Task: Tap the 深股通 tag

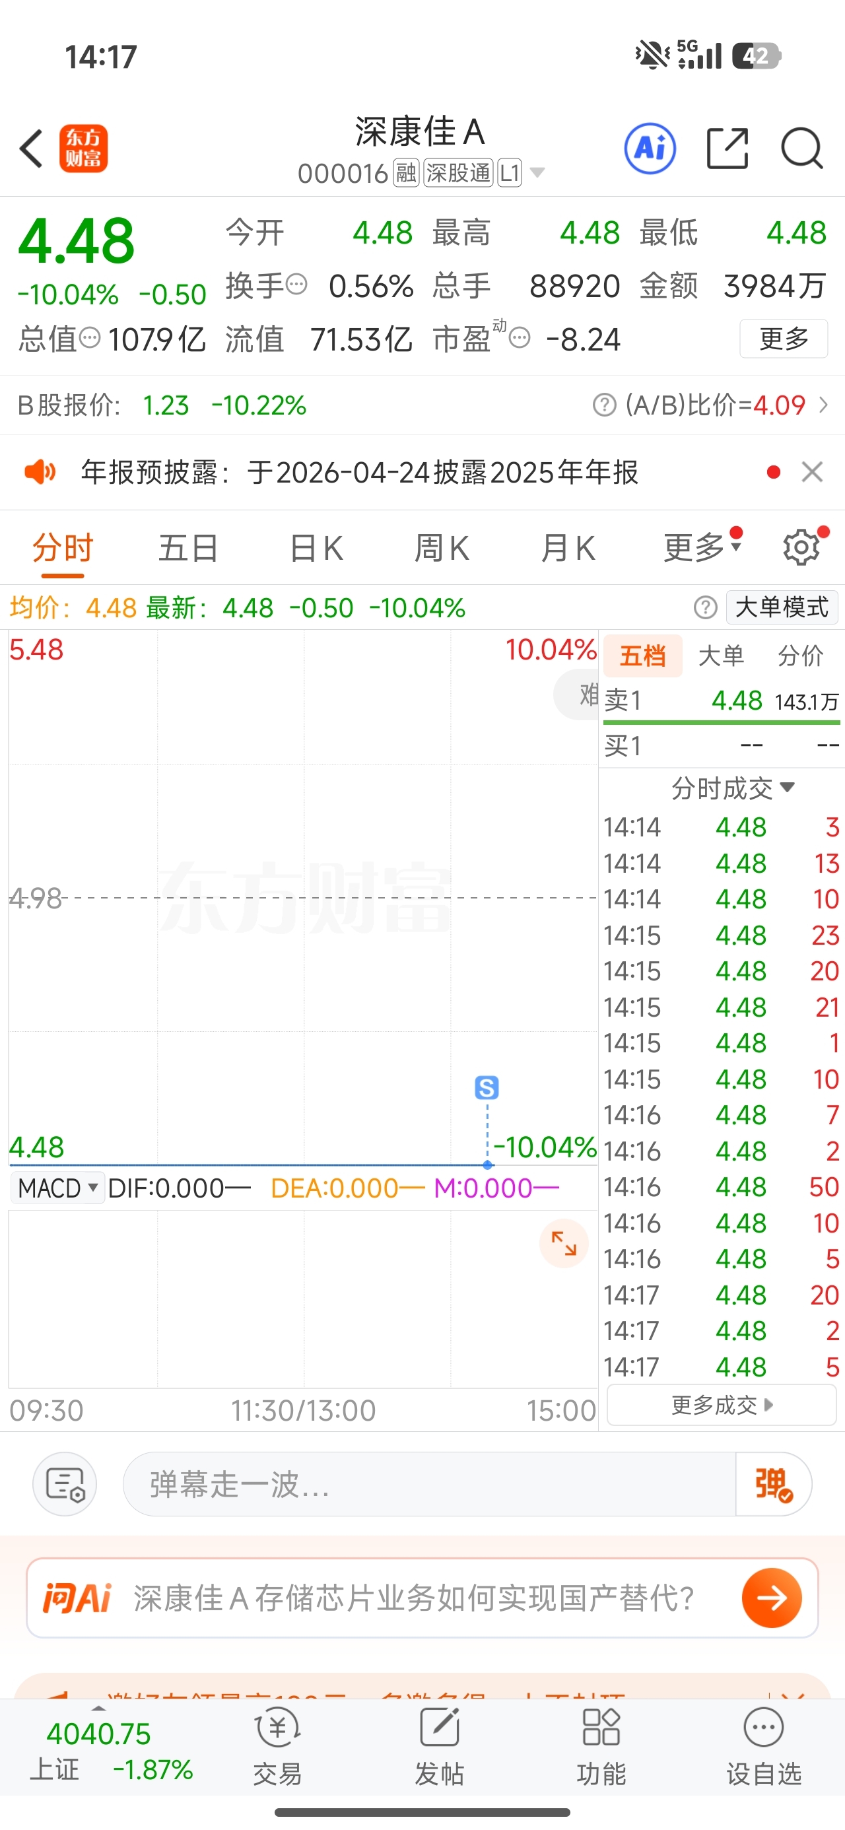Action: point(458,172)
